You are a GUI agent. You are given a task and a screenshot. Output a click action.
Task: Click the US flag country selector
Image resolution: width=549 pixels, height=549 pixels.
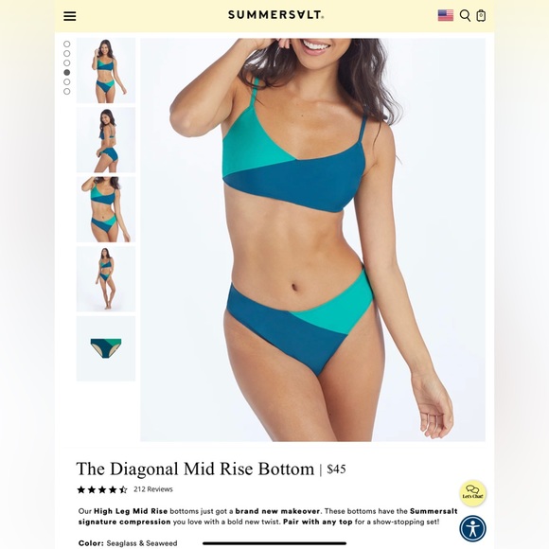point(446,15)
